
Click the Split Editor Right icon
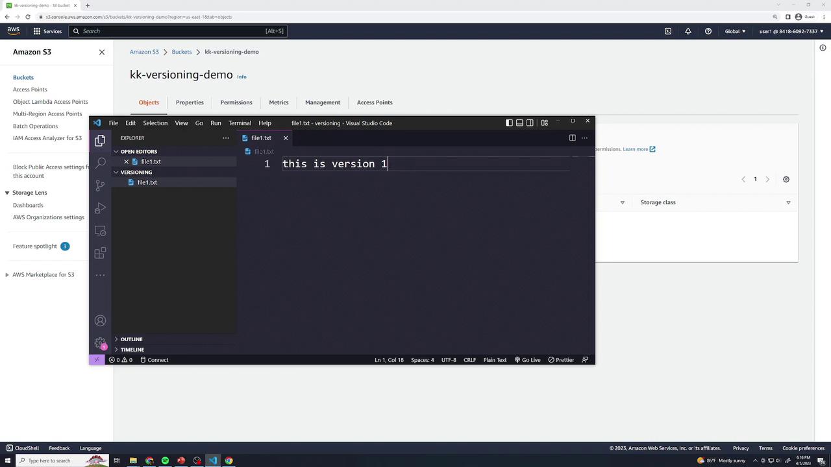(572, 138)
